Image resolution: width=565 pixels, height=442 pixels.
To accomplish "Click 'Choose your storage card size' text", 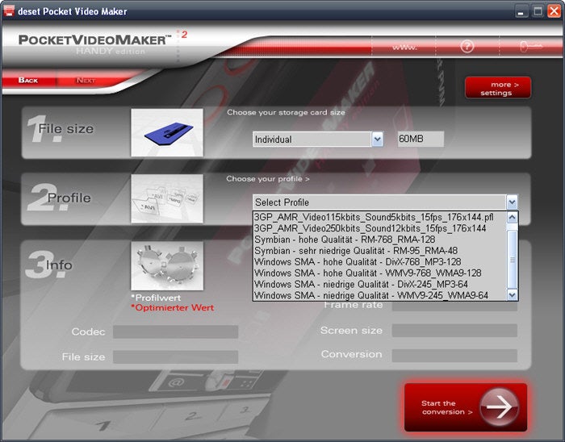I will point(286,112).
